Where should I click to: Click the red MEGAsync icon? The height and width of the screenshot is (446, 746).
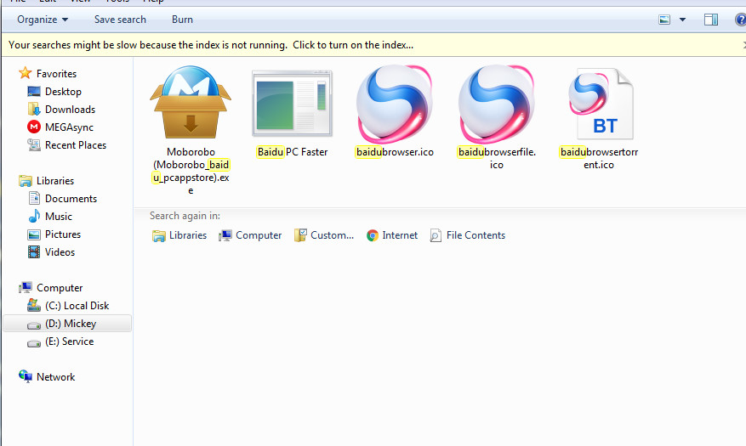tap(34, 127)
